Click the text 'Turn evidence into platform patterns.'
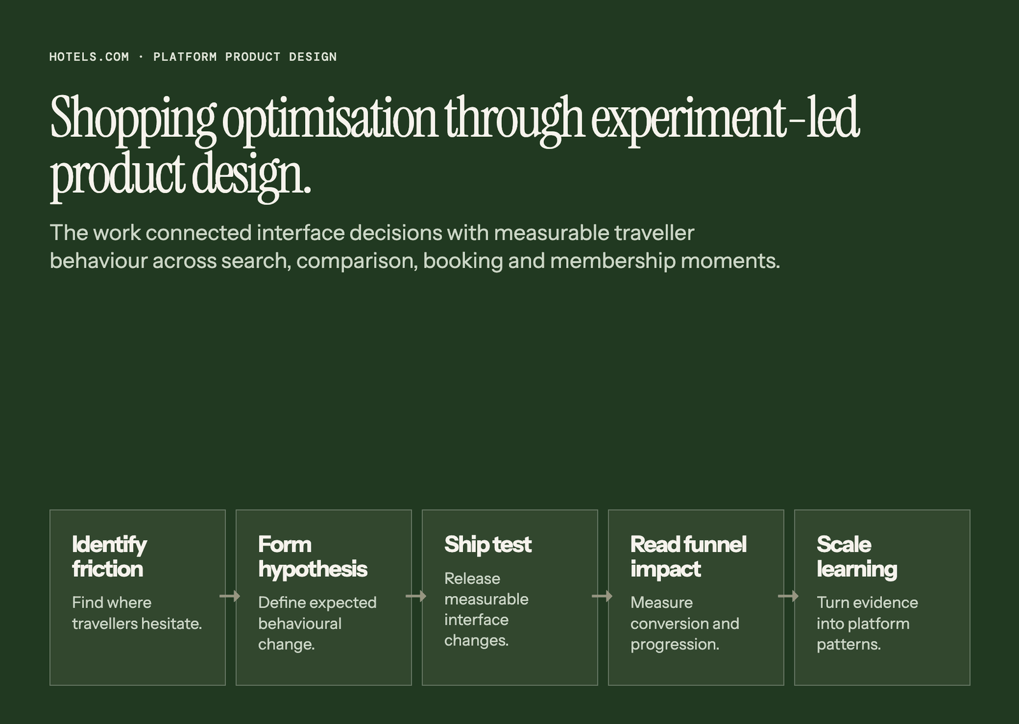 [x=867, y=623]
